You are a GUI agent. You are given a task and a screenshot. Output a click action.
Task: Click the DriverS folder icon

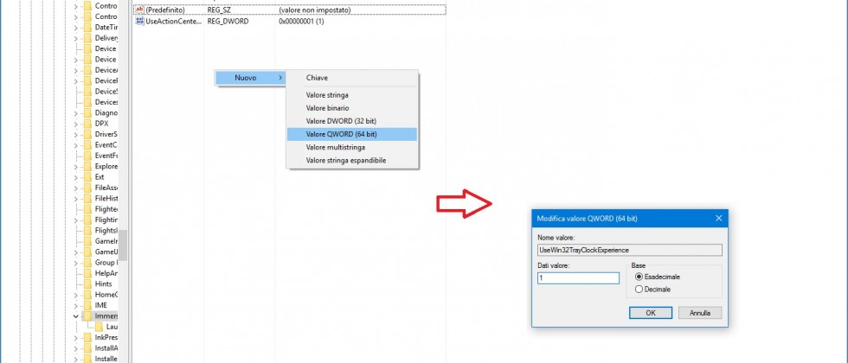[x=87, y=134]
